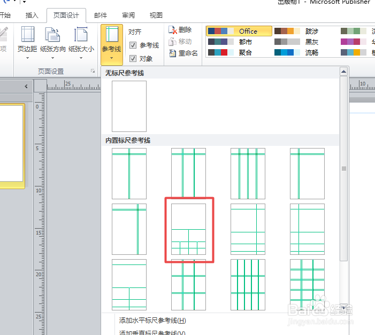Click the 删除 delete page icon
Image resolution: width=375 pixels, height=335 pixels.
pos(173,30)
